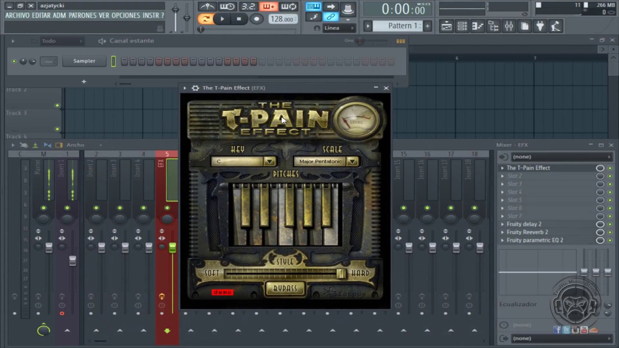Click the channel rack graph editor icon

point(400,41)
